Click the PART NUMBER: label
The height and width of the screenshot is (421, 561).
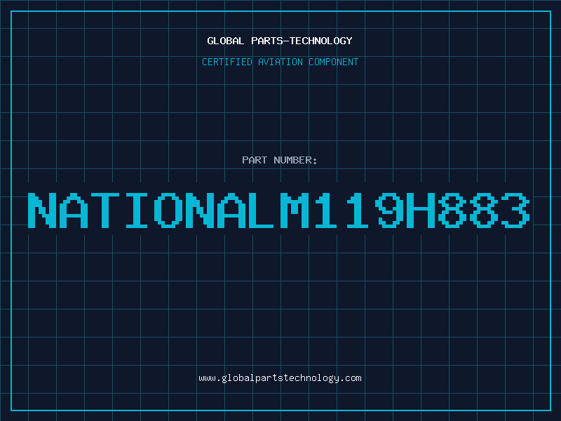pos(280,160)
